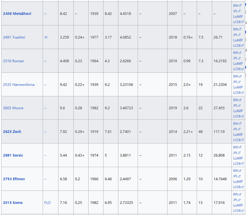The height and width of the screenshot is (215, 247).
Task: Click the FLO family link for Soma
Action: click(x=47, y=203)
